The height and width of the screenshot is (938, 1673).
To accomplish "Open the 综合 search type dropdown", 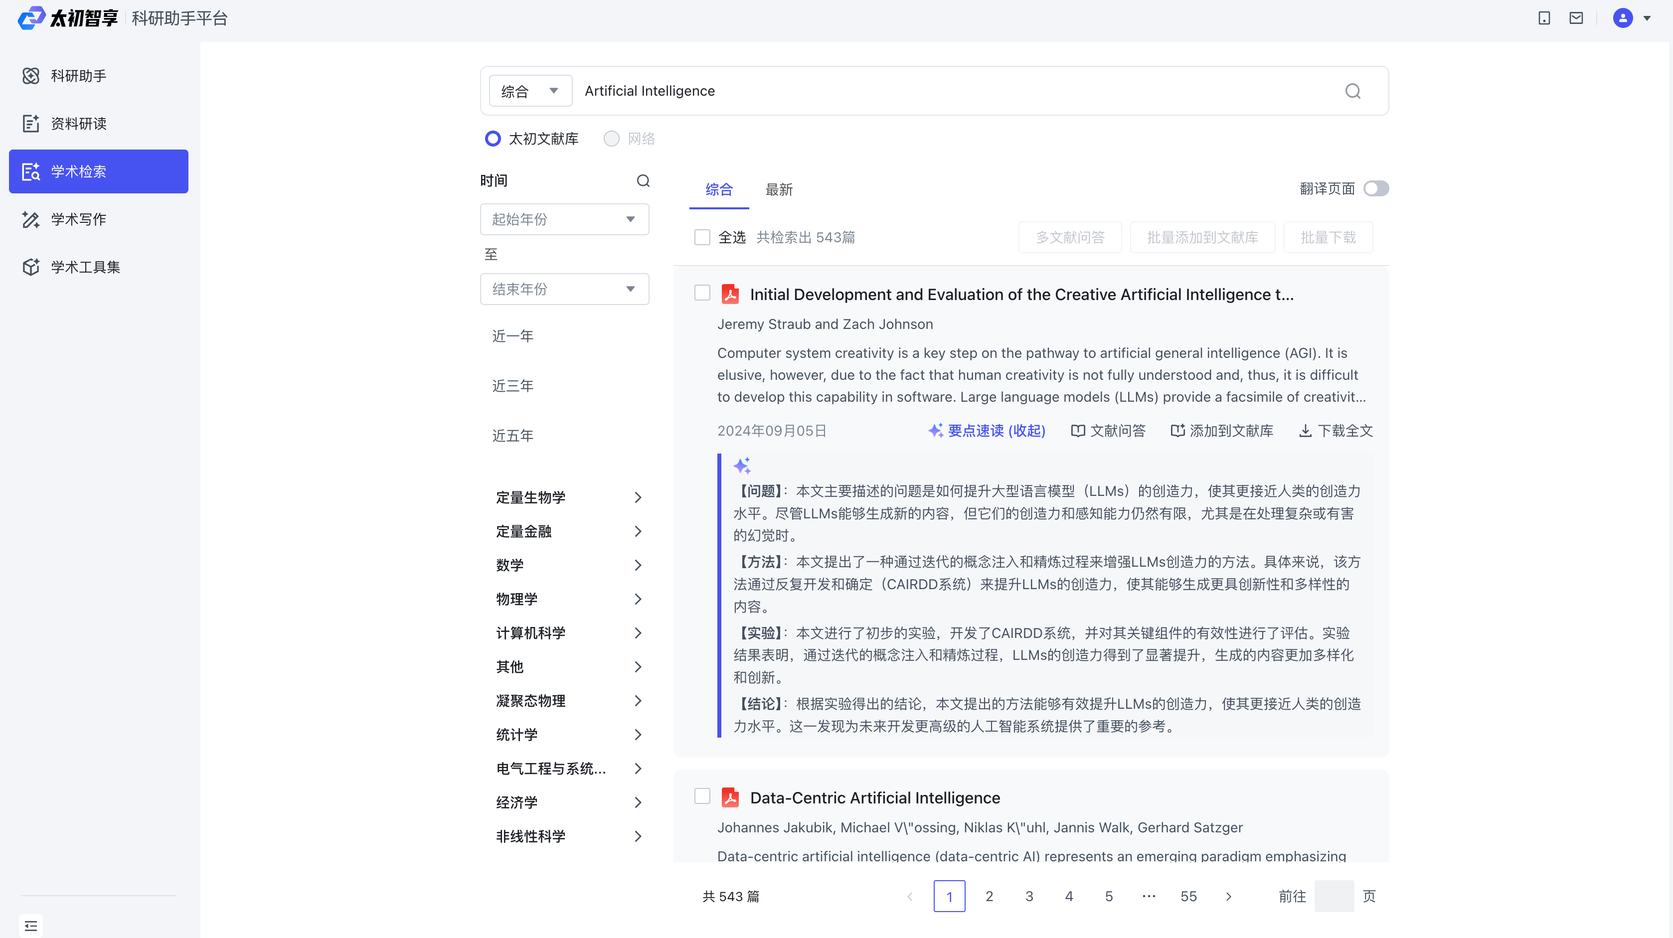I will [529, 91].
